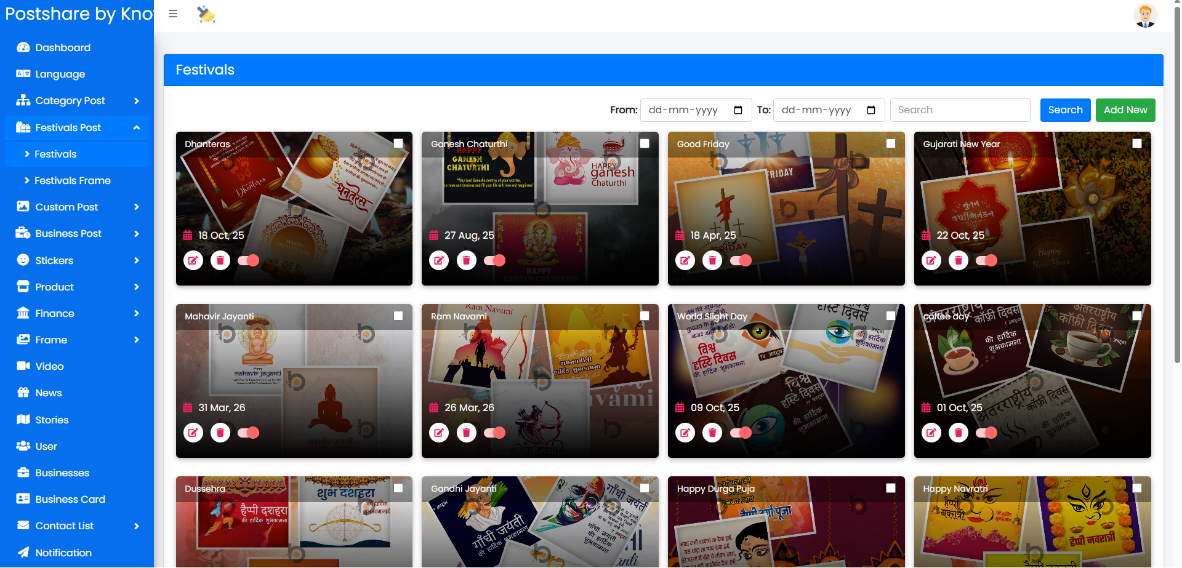Toggle Ganesh Chaturthi status switch

point(495,260)
